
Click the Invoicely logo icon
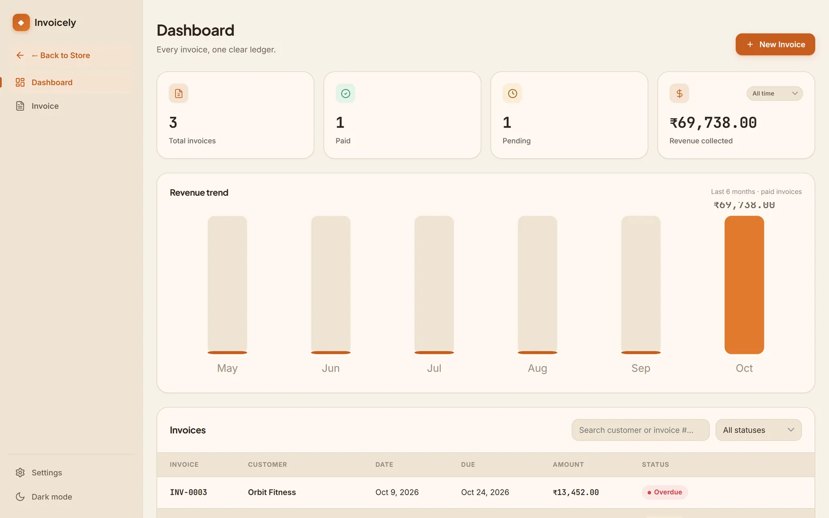click(x=21, y=22)
